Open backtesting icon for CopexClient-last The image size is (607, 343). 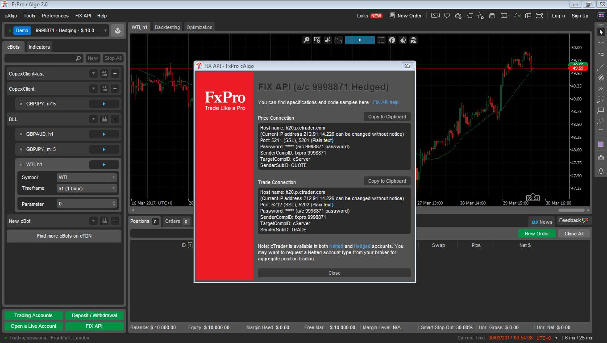click(104, 74)
